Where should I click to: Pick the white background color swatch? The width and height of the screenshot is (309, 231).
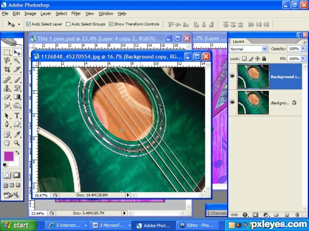coord(15,163)
